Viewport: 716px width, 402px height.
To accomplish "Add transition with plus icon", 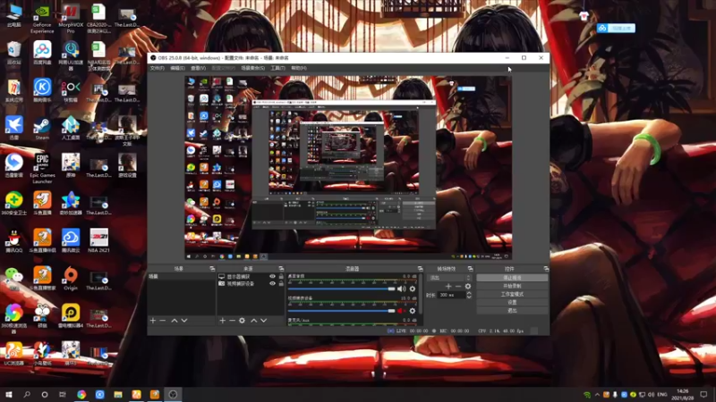I will pos(448,286).
